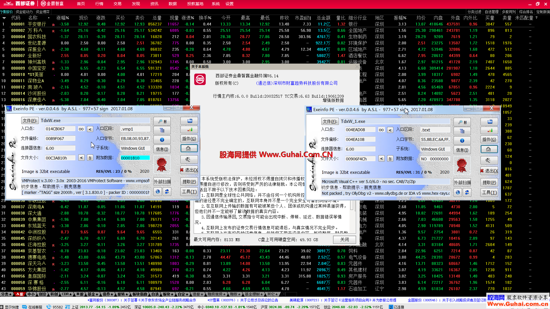The height and width of the screenshot is (309, 550).
Task: Click bar chart icon in TdxW_1.exe window
Action: tap(489, 131)
